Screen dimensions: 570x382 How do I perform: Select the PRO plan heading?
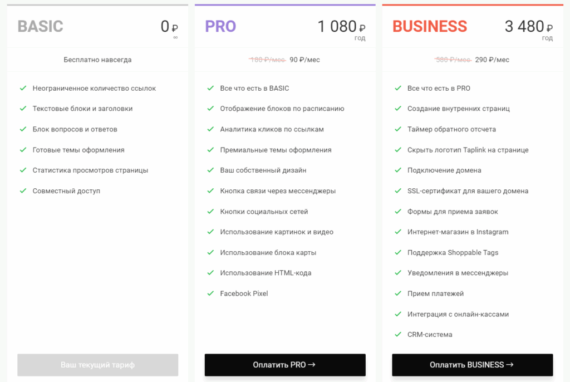pyautogui.click(x=220, y=26)
